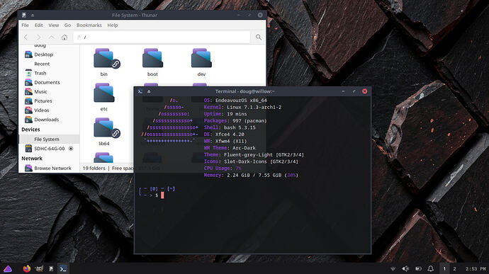Close the Terminal window

coord(364,91)
